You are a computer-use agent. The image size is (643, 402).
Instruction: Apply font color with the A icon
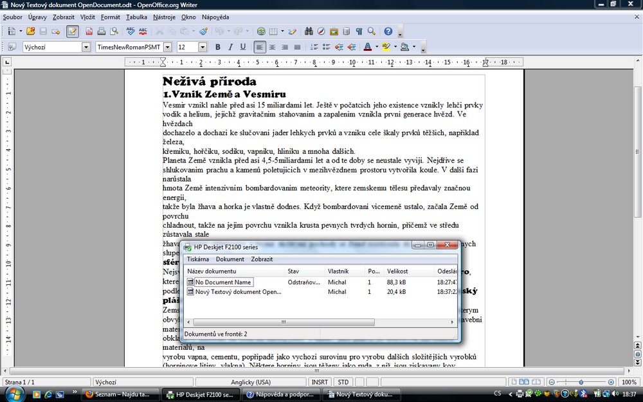(367, 47)
